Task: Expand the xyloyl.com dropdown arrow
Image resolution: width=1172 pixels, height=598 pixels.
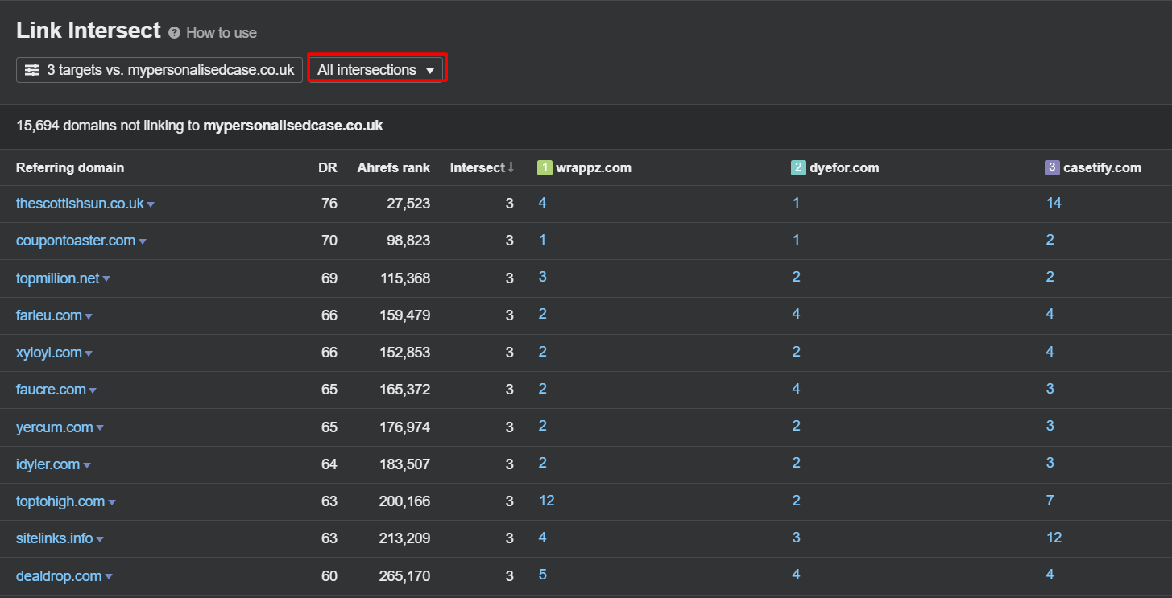Action: coord(89,353)
